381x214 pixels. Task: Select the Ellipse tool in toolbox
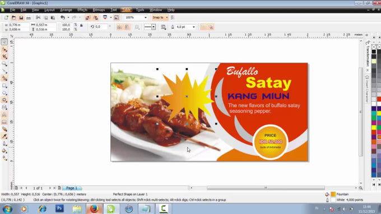point(4,93)
